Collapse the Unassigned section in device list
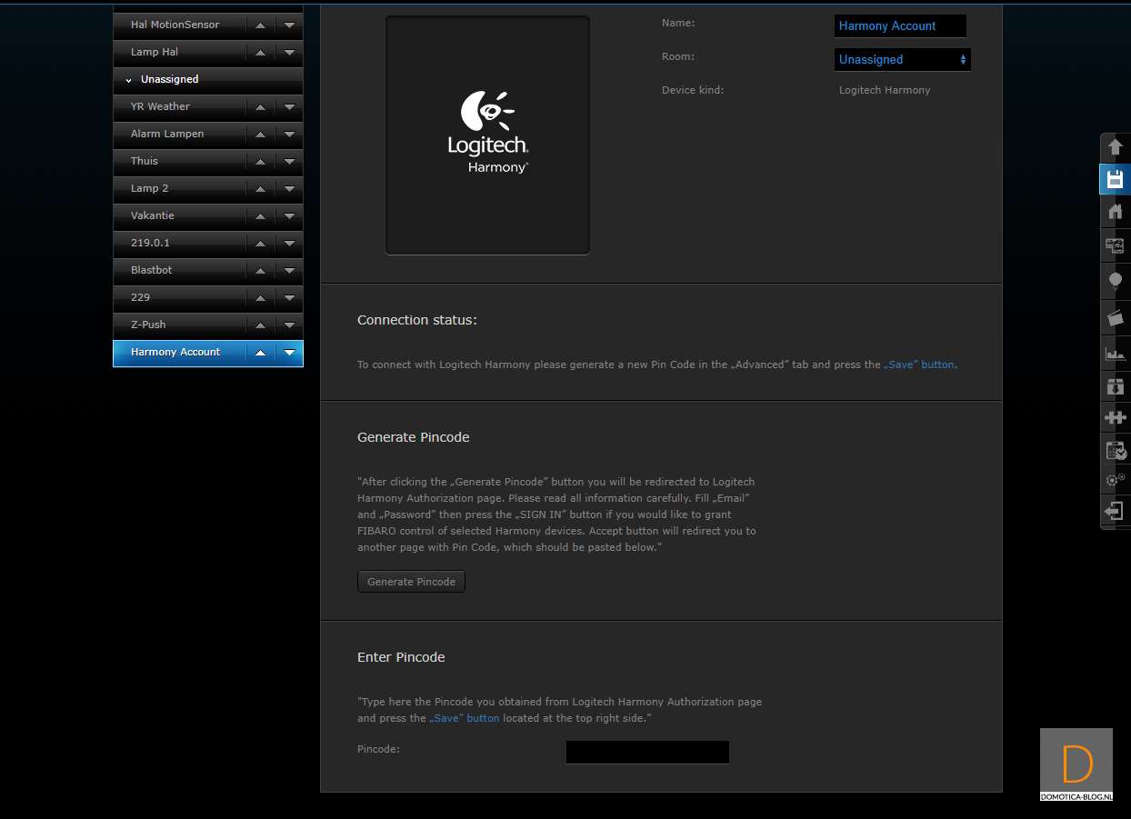 (128, 80)
